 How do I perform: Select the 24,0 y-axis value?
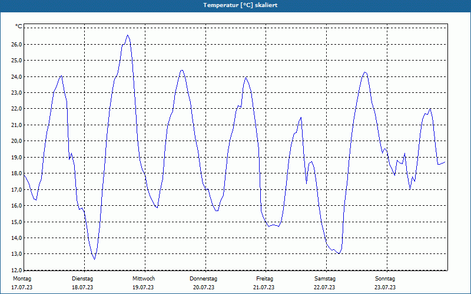tap(17, 77)
